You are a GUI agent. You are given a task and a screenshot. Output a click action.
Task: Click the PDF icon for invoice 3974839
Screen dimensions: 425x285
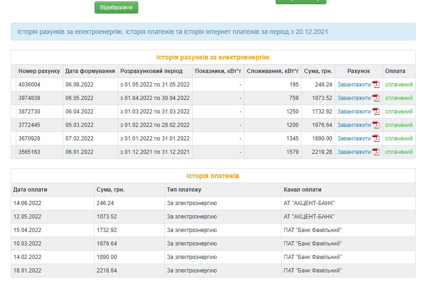[376, 98]
